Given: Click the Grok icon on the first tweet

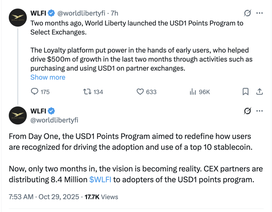Looking at the screenshot, I should [248, 13].
